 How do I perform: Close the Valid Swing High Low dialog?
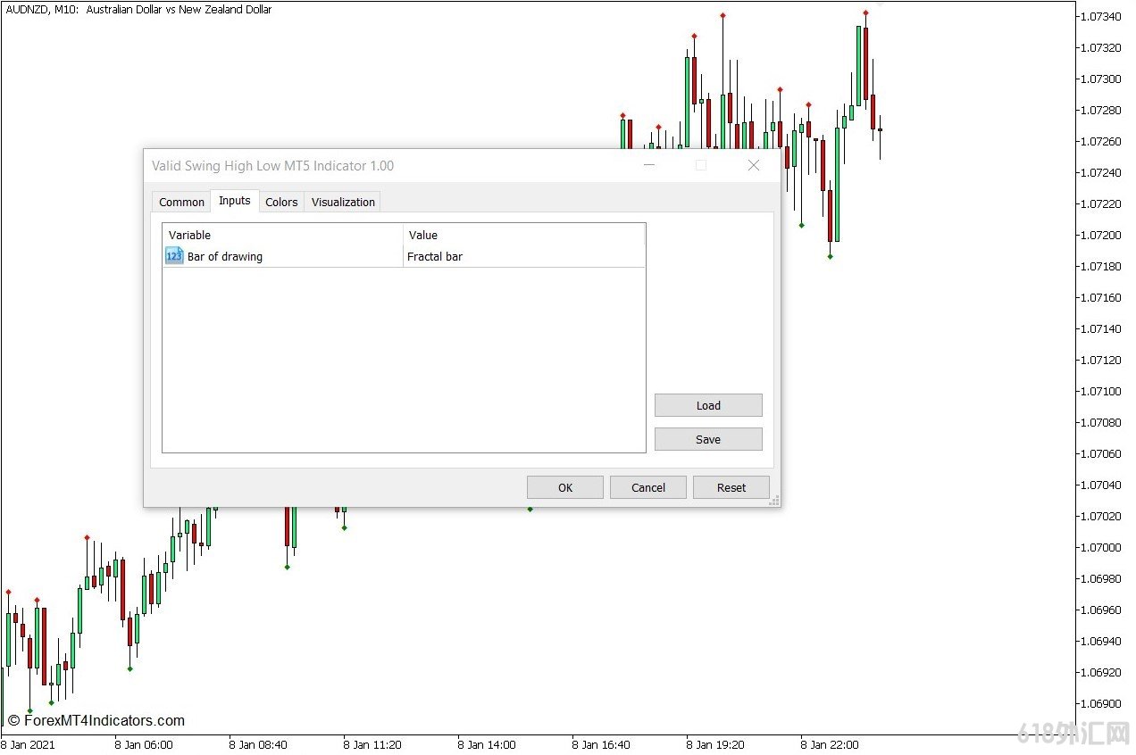753,165
